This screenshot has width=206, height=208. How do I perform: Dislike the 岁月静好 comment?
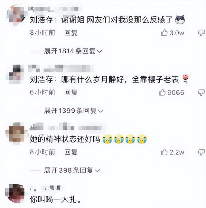tap(201, 92)
